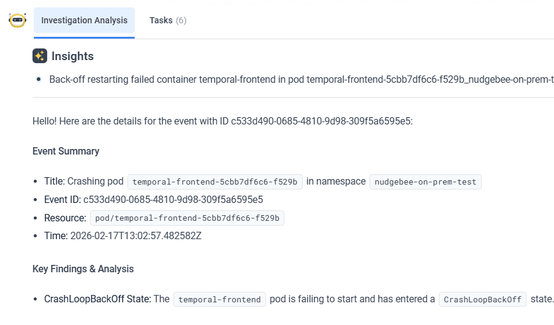Open the Tasks (6) tab
The width and height of the screenshot is (554, 325).
(168, 20)
